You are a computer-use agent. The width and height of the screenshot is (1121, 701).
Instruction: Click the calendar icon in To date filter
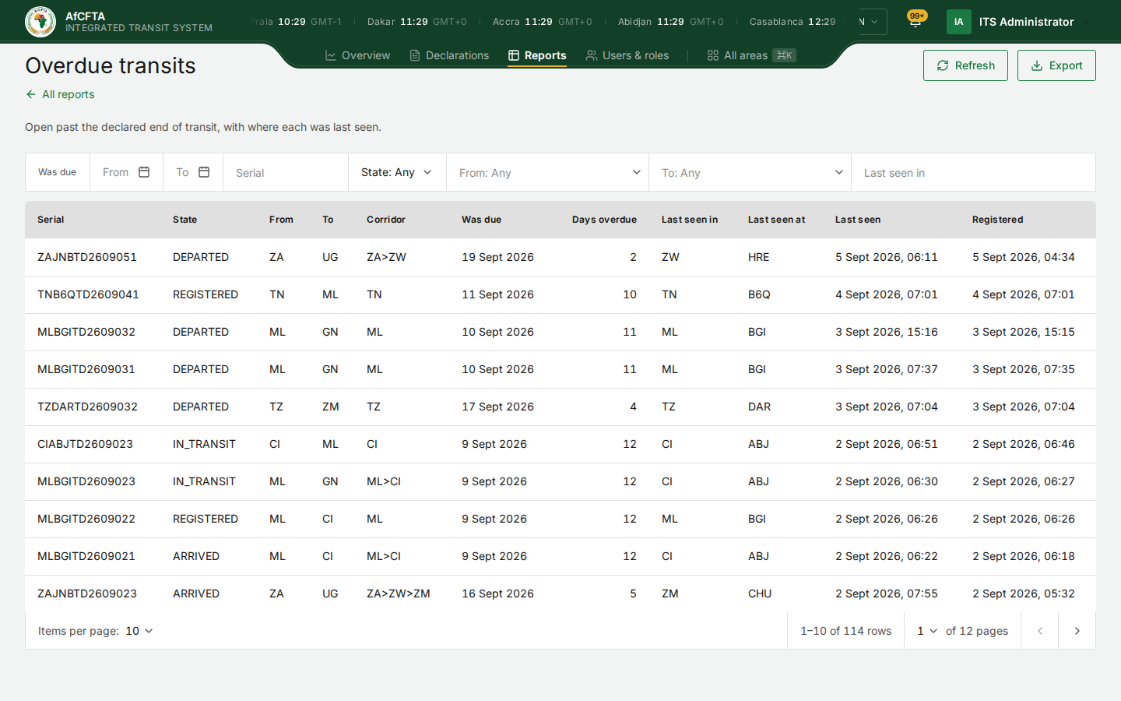click(204, 172)
